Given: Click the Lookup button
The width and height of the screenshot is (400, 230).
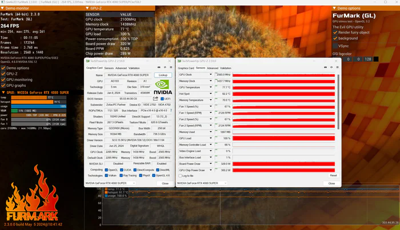Looking at the screenshot, I should point(163,75).
